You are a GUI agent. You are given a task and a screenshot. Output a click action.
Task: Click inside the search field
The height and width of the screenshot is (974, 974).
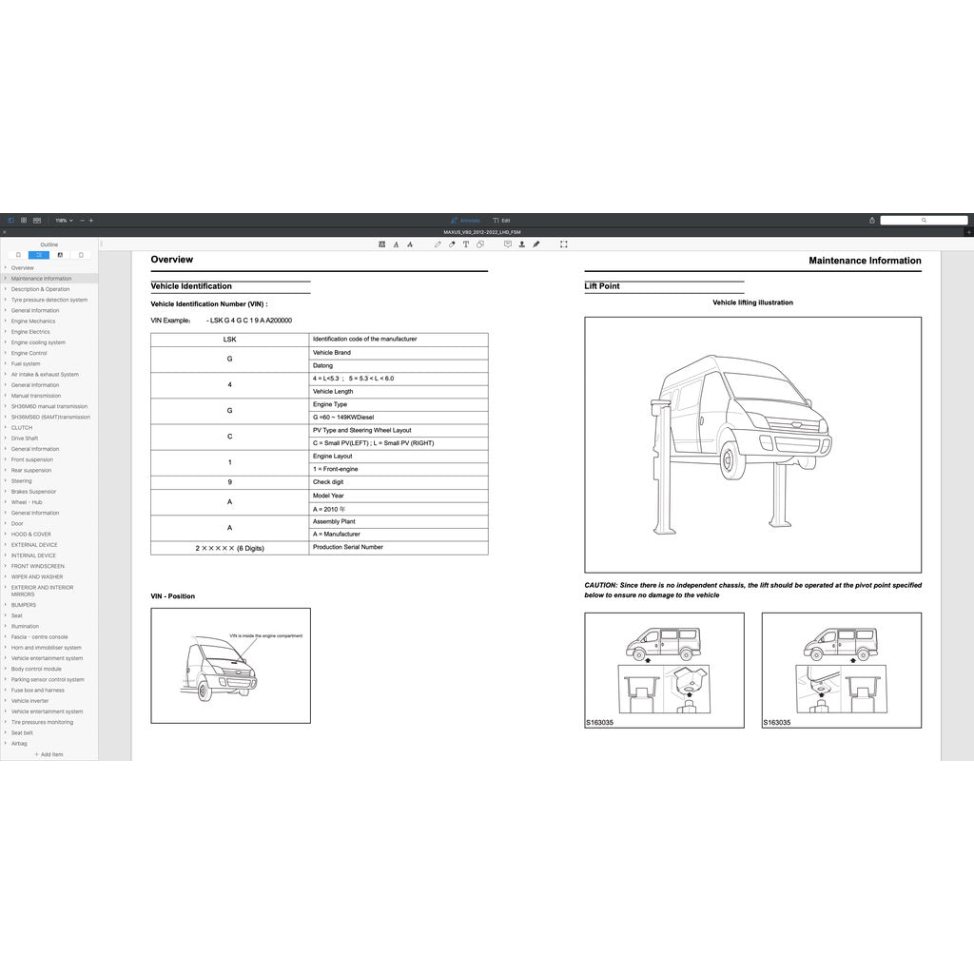pyautogui.click(x=923, y=220)
